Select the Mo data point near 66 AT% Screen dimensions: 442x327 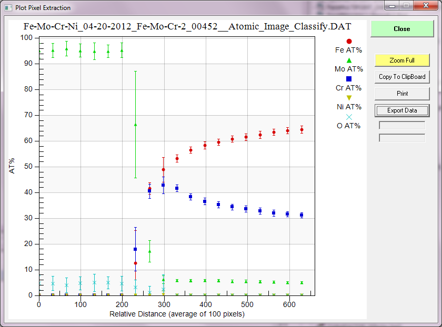(135, 125)
